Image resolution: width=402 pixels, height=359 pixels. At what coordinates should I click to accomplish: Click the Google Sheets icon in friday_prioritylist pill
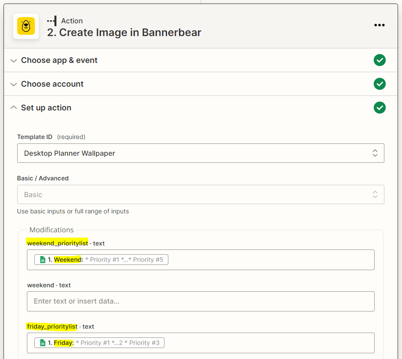click(x=42, y=342)
